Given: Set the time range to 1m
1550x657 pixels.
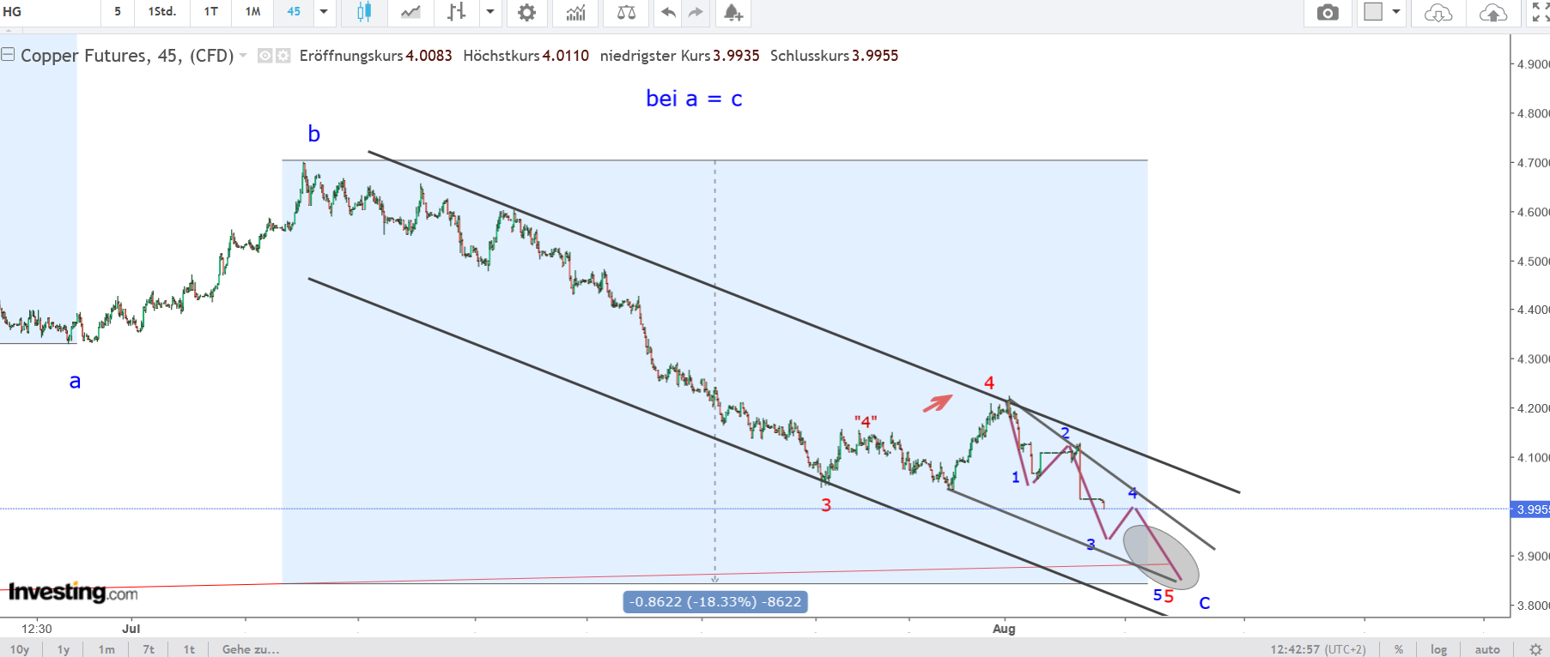Looking at the screenshot, I should 106,649.
